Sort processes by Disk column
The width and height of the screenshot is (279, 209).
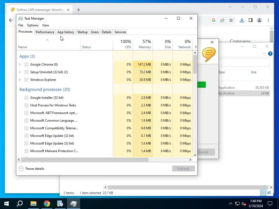click(x=163, y=44)
